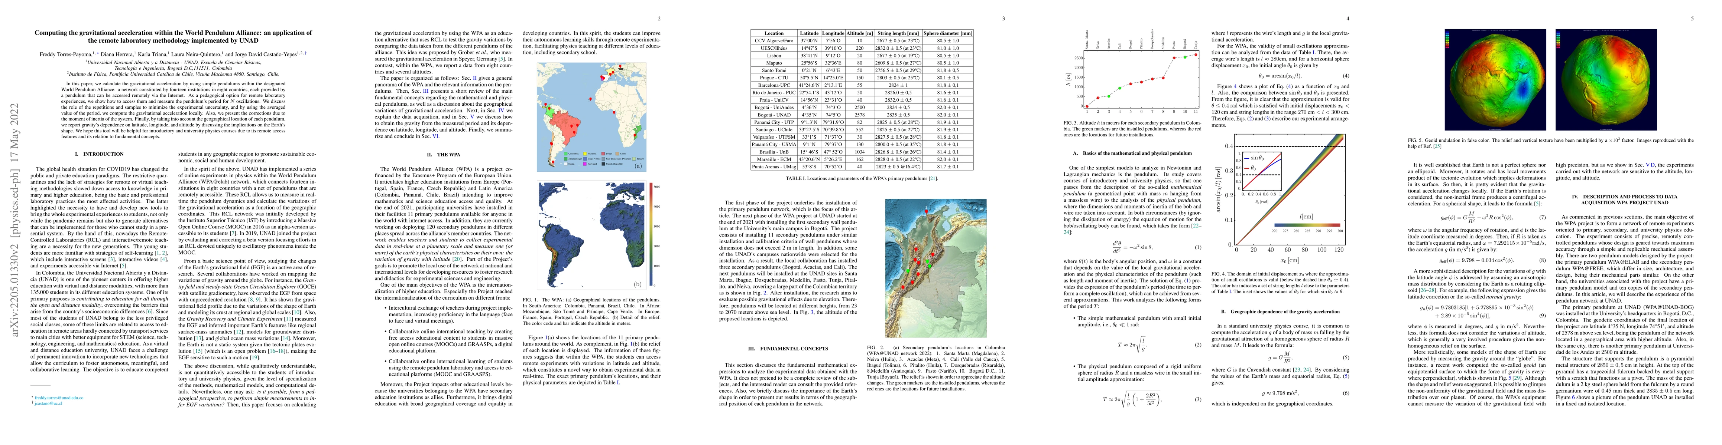This screenshot has height=445, width=1722.
Task: Click the 'Altitude [m]' table column header
Action: pos(859,33)
